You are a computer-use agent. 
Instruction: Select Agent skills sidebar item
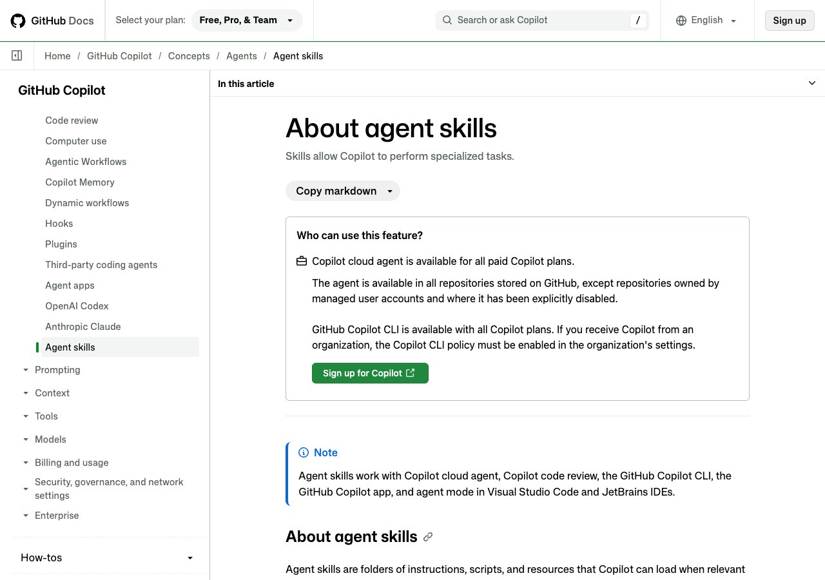click(120, 347)
